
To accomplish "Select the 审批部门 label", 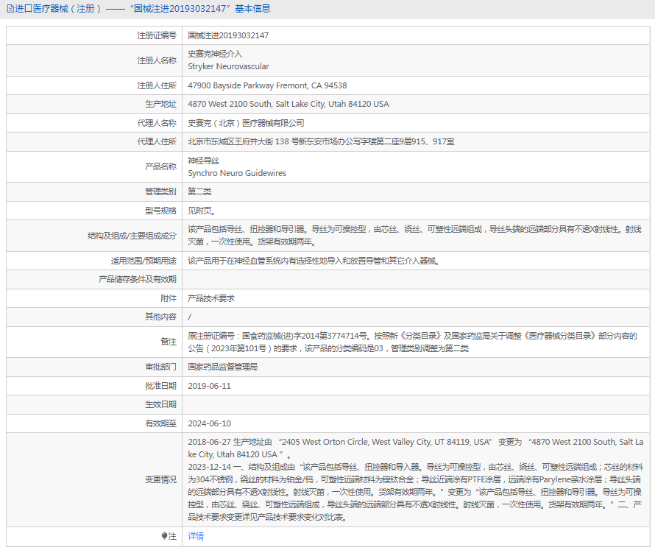I will tap(161, 367).
